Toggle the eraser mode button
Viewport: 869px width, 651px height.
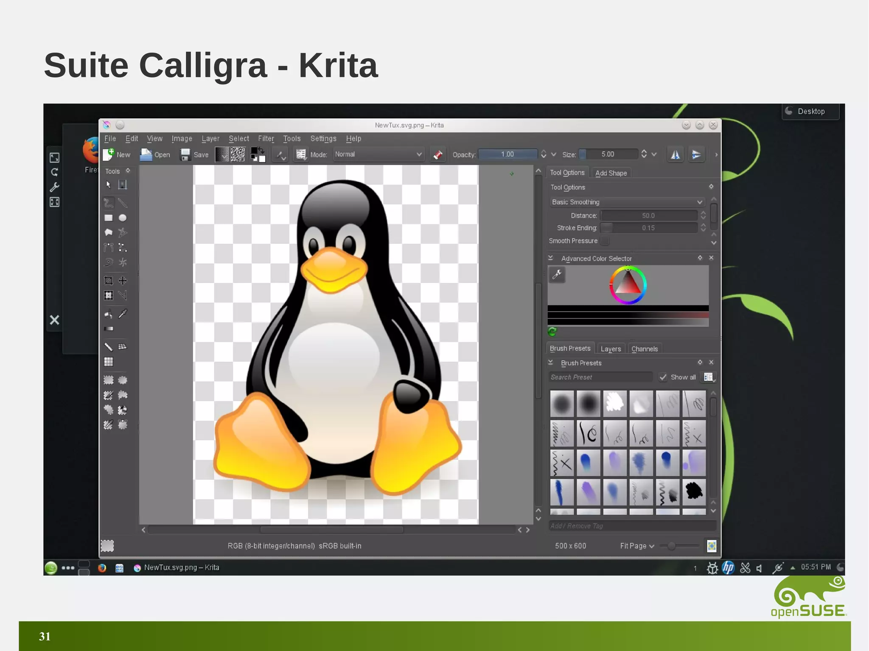[x=438, y=154]
